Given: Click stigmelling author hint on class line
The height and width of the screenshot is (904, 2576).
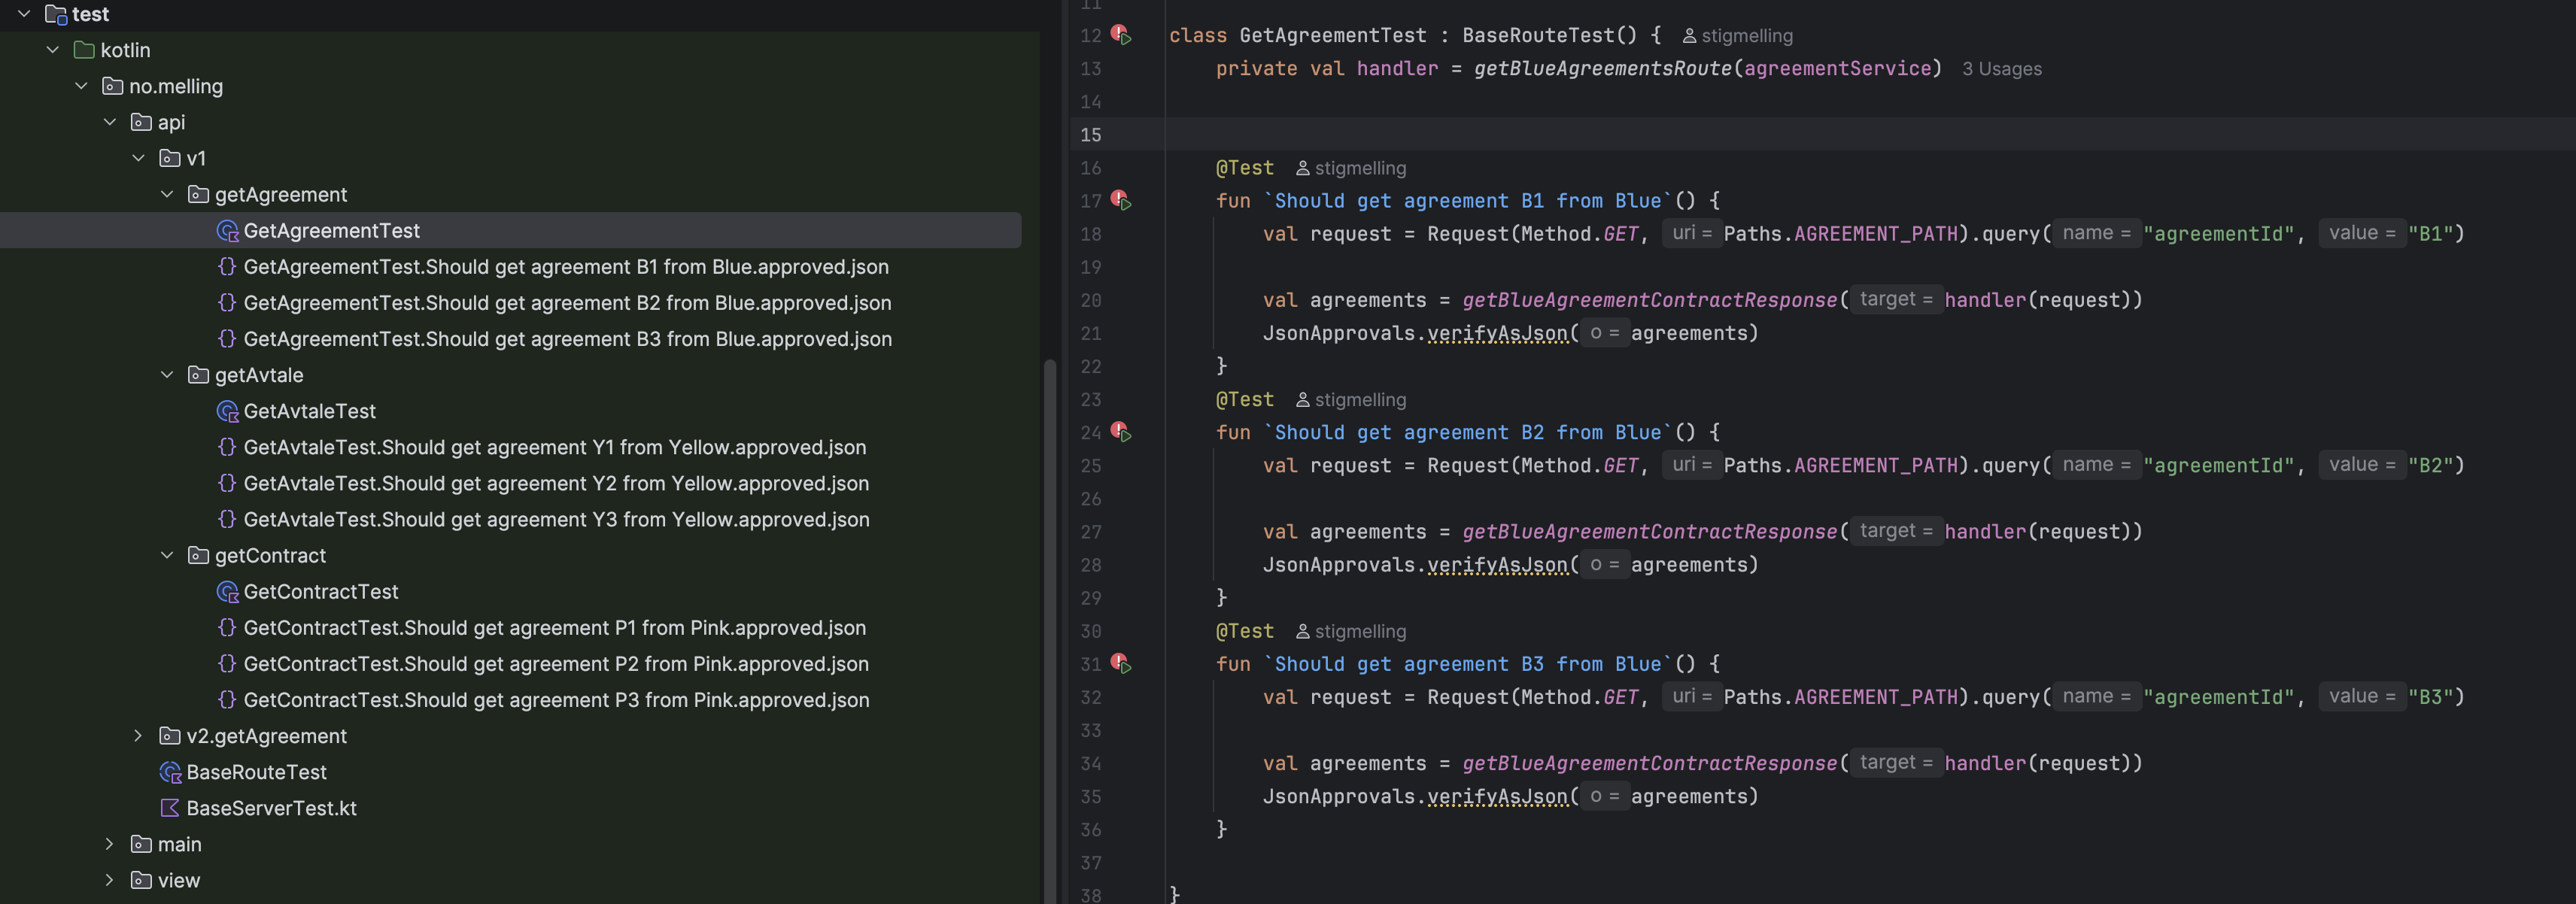Looking at the screenshot, I should [1746, 36].
